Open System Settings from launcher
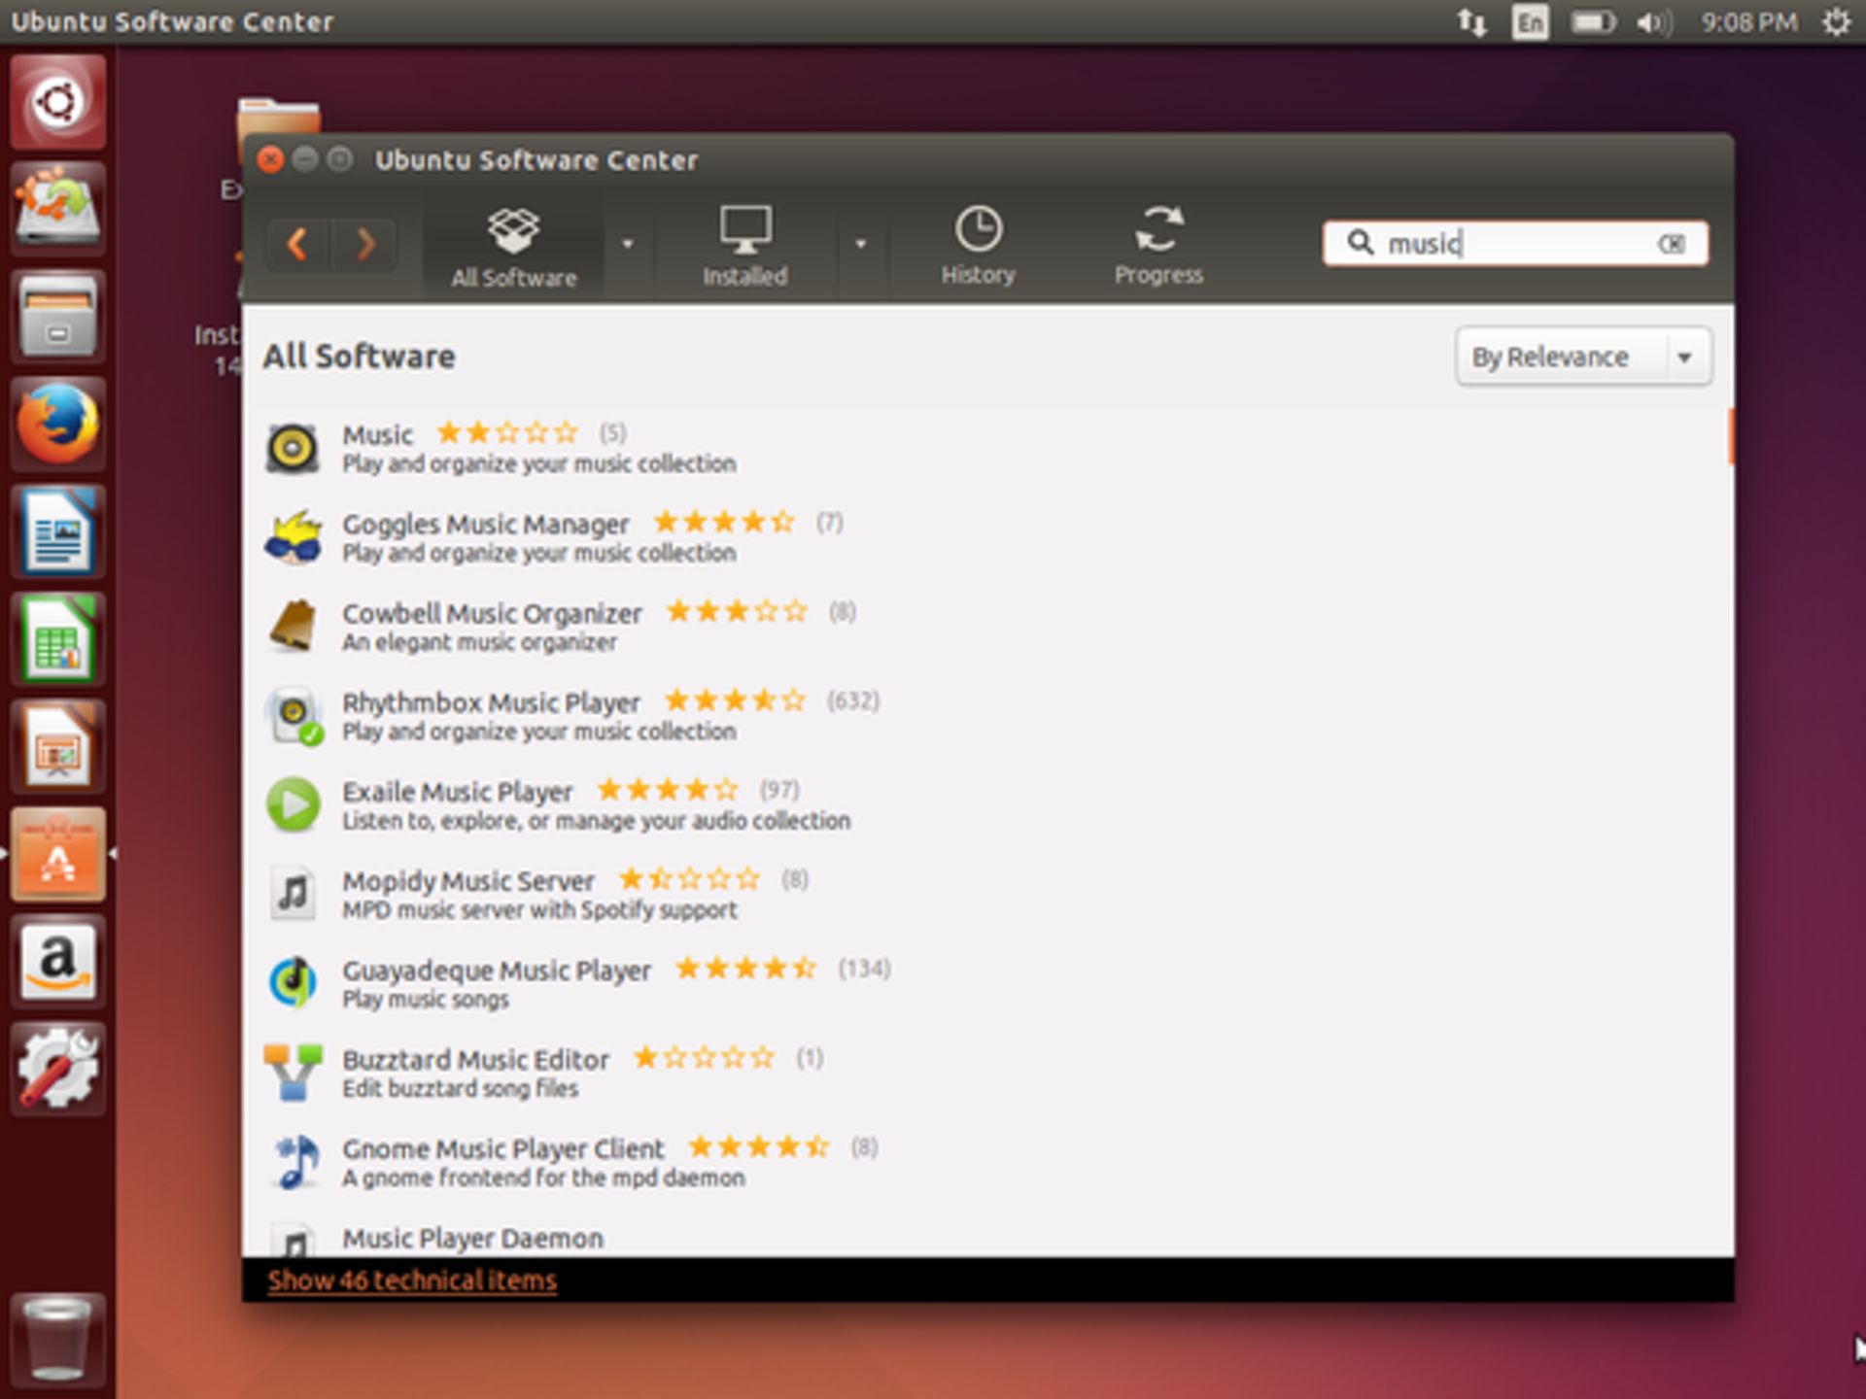Image resolution: width=1866 pixels, height=1399 pixels. click(x=57, y=1069)
